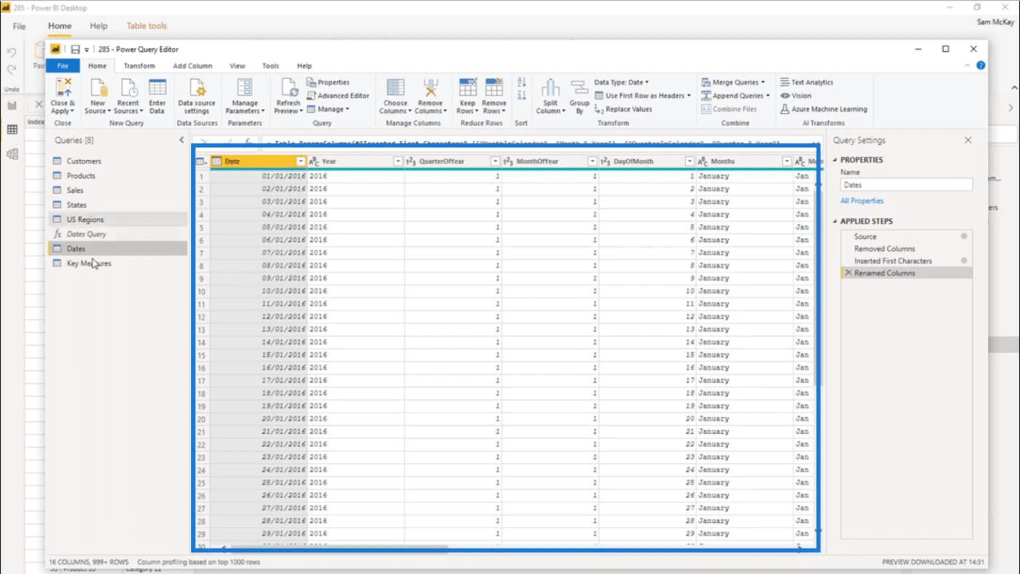The height and width of the screenshot is (574, 1020).
Task: Open the Advanced Editor
Action: [338, 96]
